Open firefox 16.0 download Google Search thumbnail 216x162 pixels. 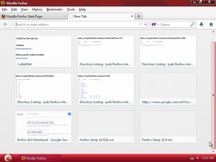43,127
